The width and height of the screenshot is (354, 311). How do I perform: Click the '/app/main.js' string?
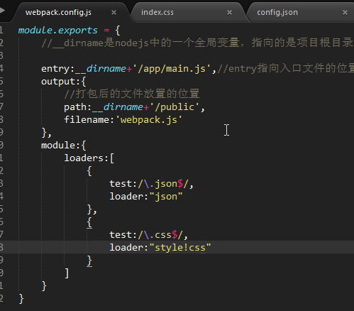point(172,69)
